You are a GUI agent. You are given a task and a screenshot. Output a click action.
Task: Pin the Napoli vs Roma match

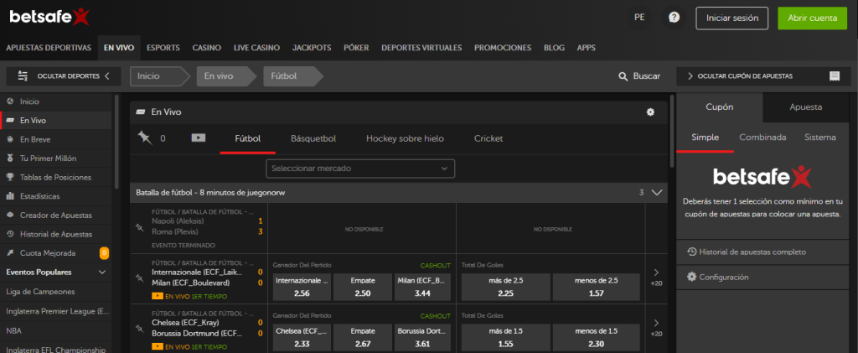(139, 226)
